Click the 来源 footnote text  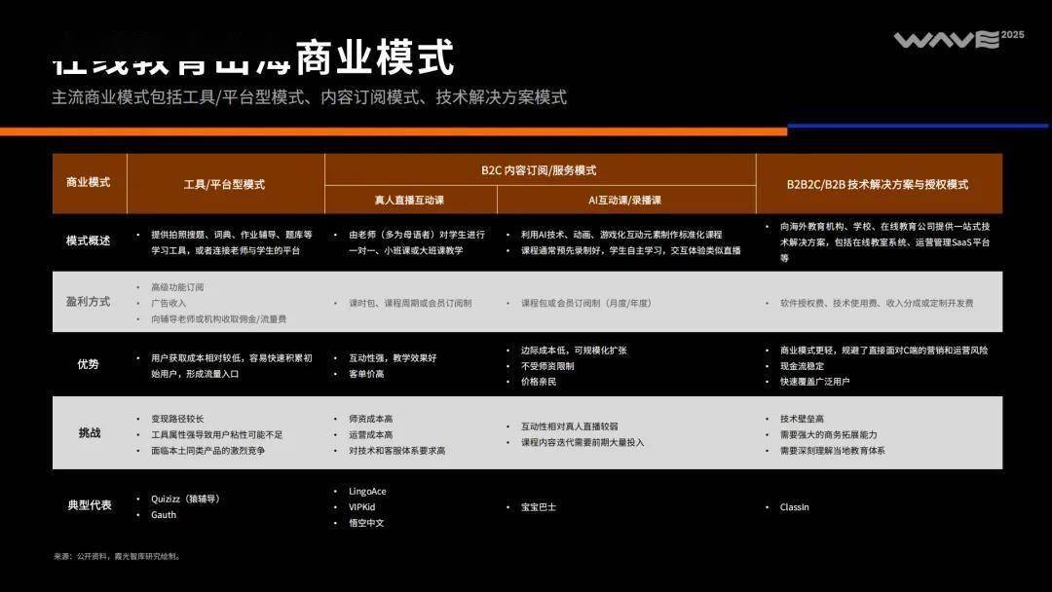point(118,556)
